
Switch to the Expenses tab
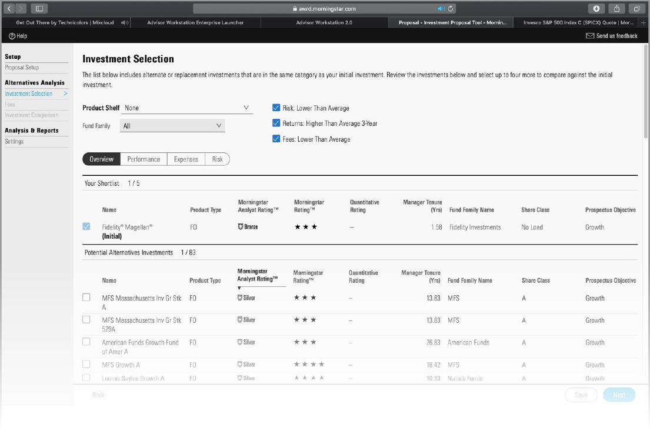pos(186,159)
